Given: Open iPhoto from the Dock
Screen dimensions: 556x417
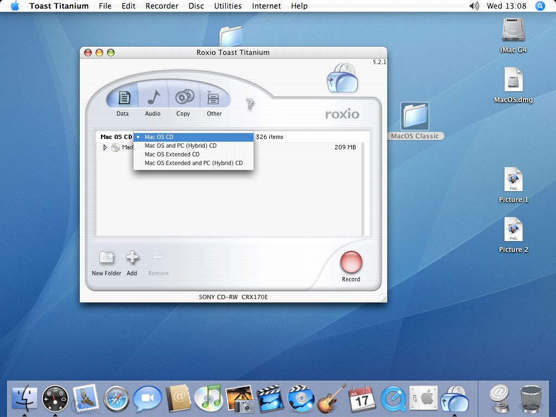Looking at the screenshot, I should (240, 399).
